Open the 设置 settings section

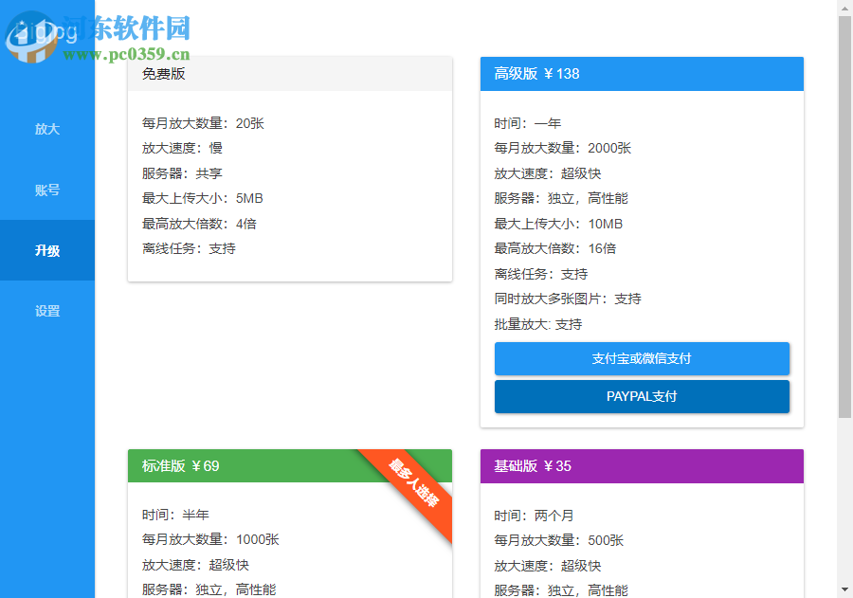[x=47, y=310]
